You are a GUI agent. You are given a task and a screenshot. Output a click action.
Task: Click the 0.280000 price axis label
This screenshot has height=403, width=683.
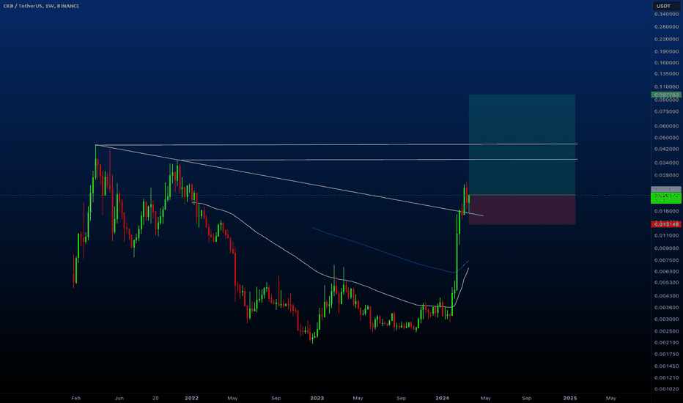pos(666,26)
